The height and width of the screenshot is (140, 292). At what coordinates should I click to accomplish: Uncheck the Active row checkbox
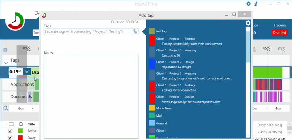point(10,131)
